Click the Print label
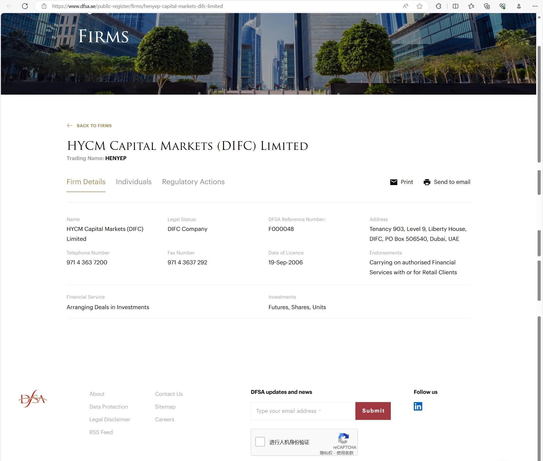Image resolution: width=543 pixels, height=461 pixels. 407,182
